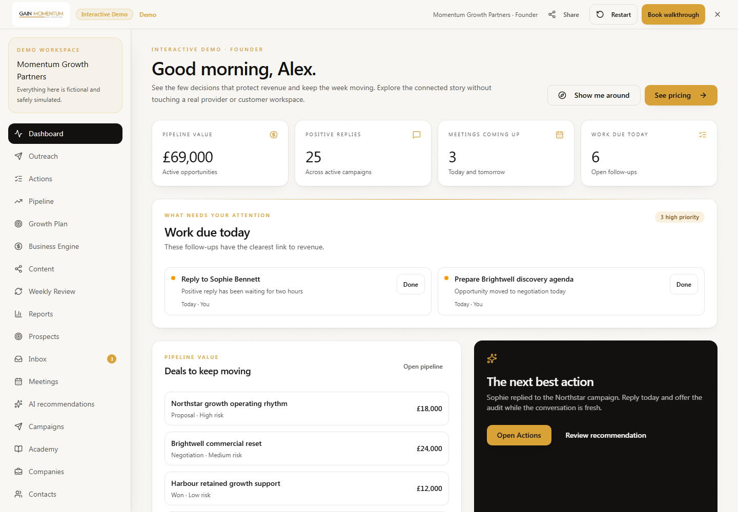Click the Content share-node icon in sidebar

18,269
